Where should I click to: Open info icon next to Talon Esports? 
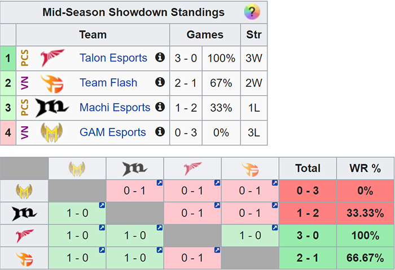[x=160, y=57]
